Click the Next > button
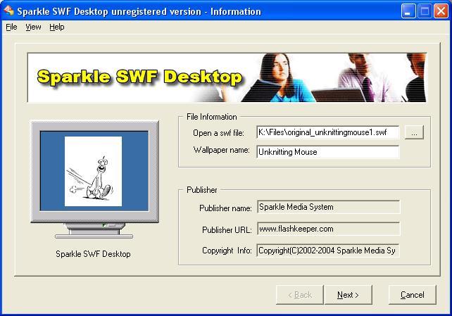 pyautogui.click(x=348, y=295)
